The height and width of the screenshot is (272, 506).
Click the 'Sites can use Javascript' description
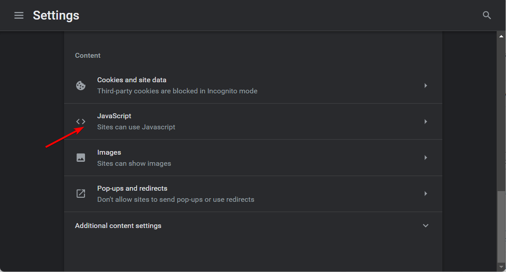coord(136,127)
